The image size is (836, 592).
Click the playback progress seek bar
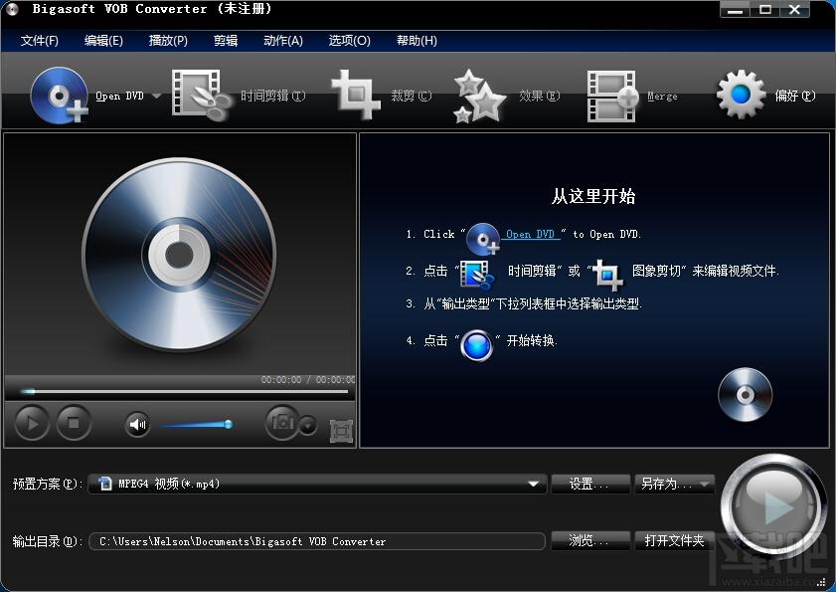184,392
